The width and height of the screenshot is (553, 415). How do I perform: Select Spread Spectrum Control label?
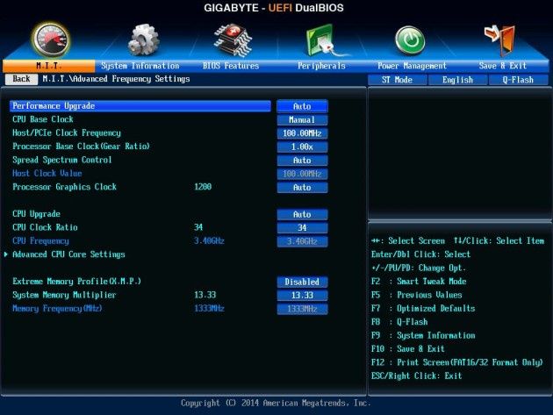tap(62, 160)
